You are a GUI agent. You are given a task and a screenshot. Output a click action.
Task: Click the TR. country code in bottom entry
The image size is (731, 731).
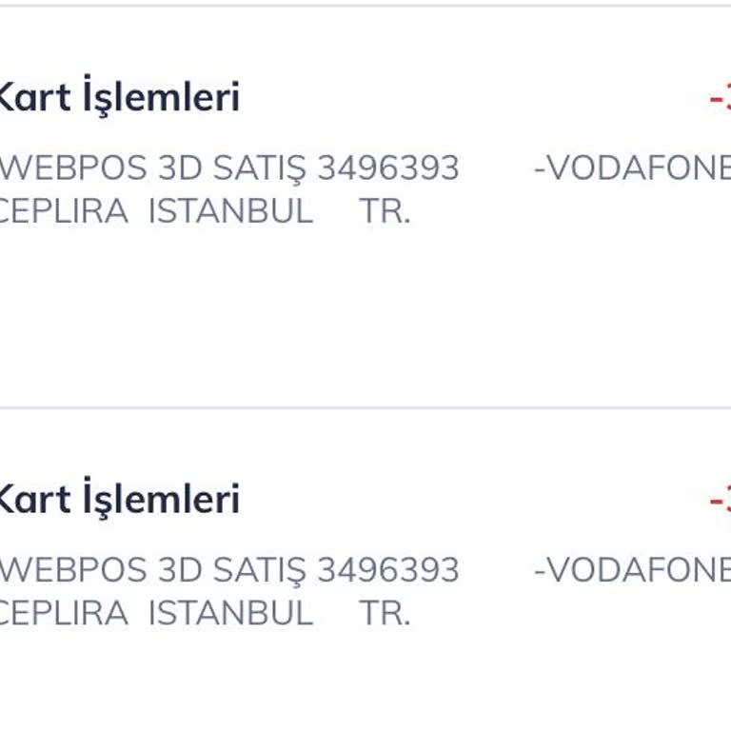pos(385,613)
